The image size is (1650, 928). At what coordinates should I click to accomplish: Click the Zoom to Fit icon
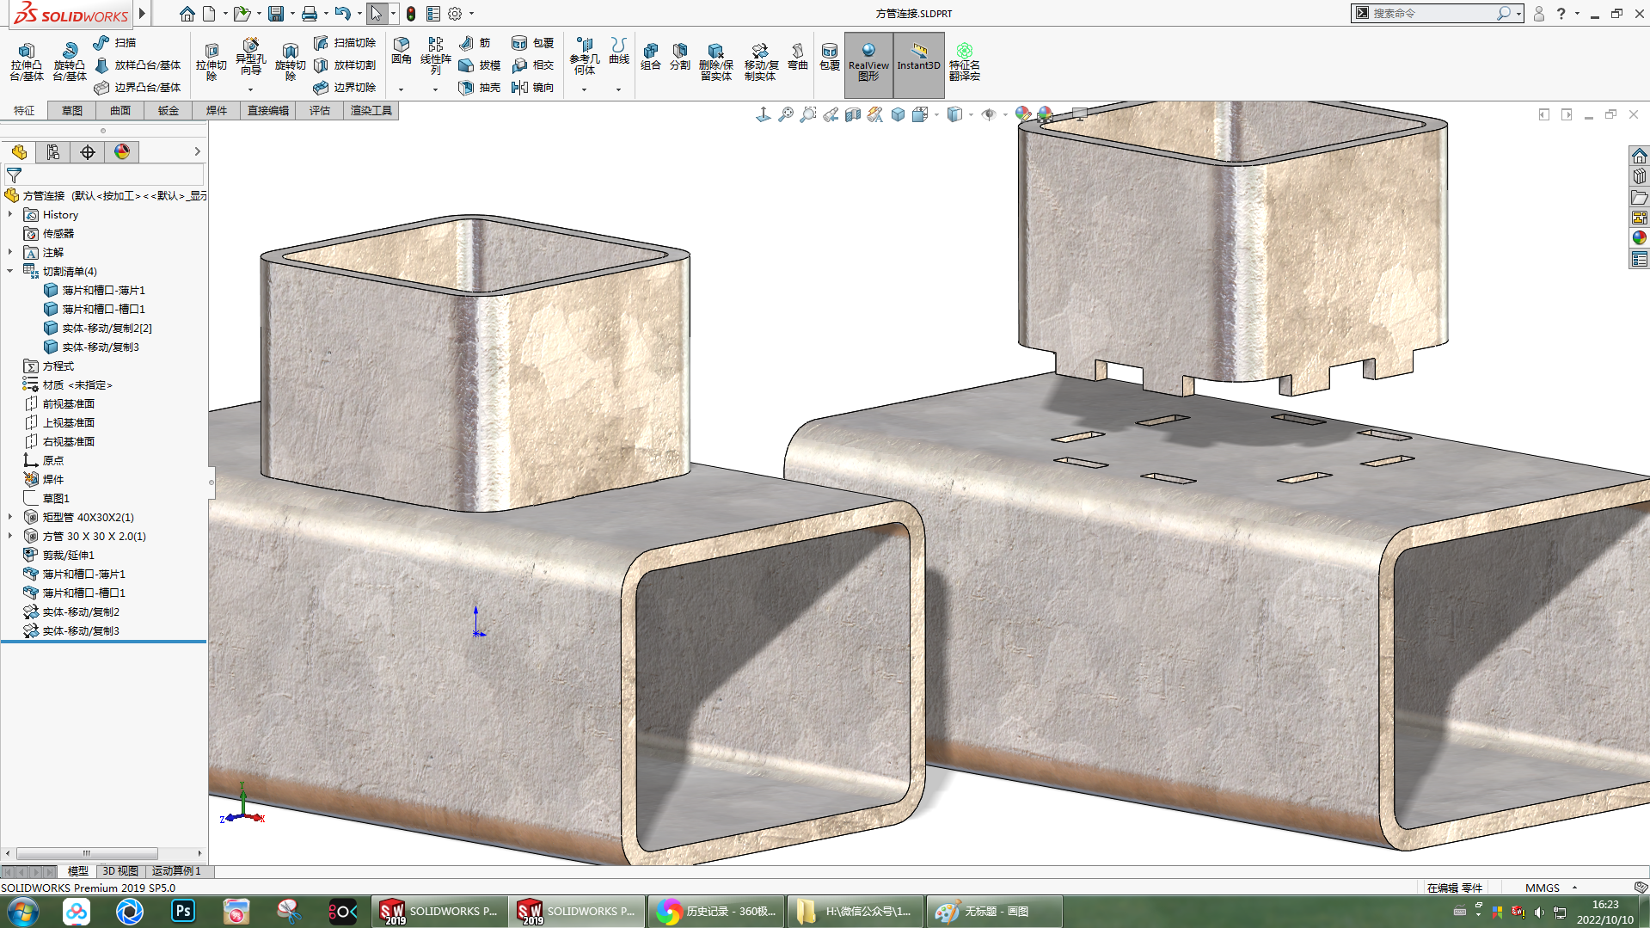(785, 114)
